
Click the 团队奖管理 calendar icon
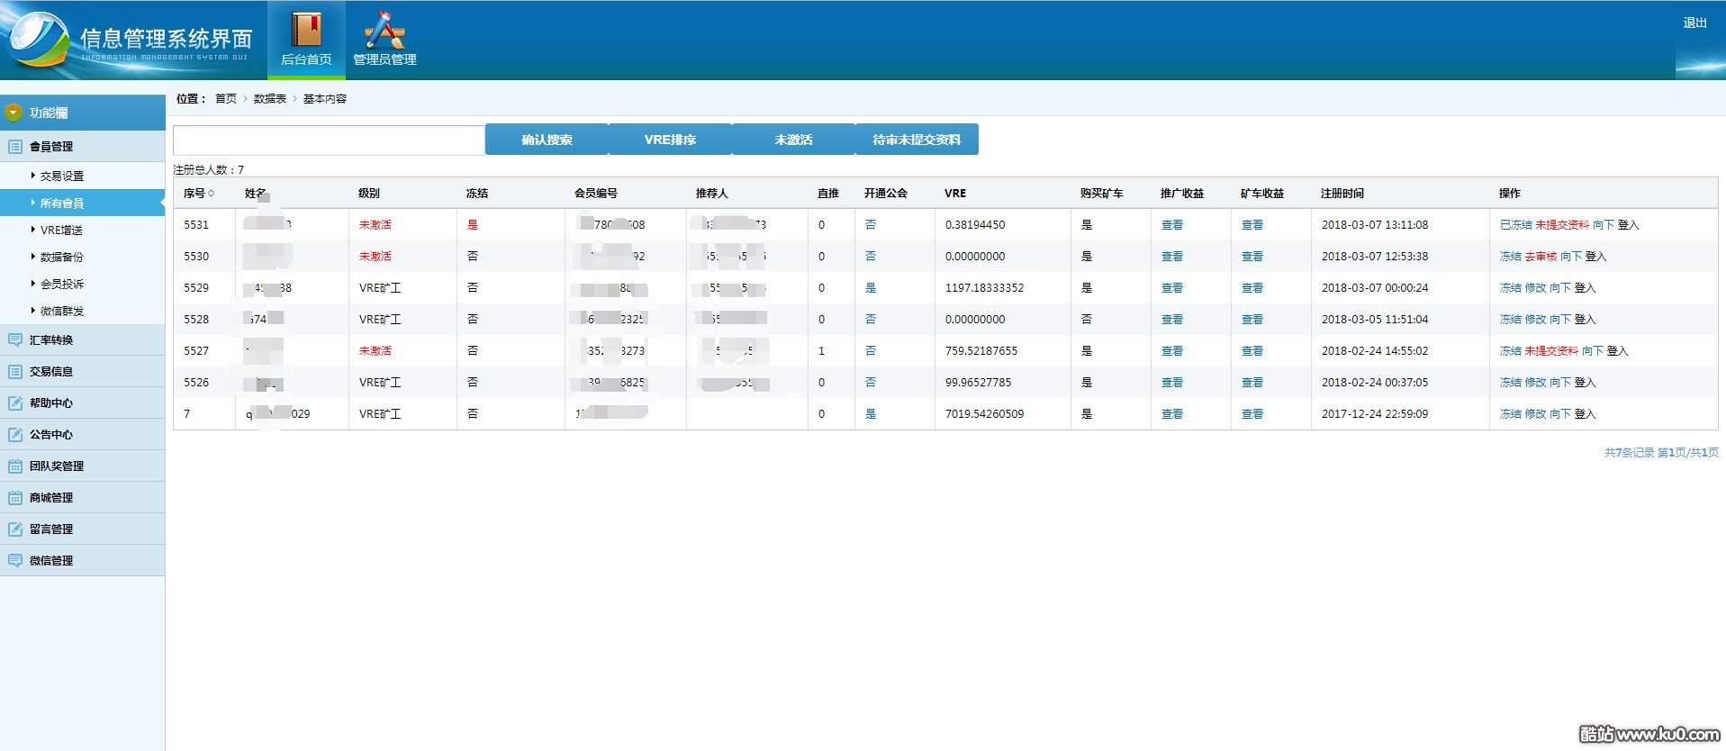click(x=15, y=466)
